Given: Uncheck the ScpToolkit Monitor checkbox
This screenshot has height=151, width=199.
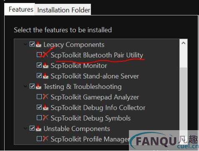Looking at the screenshot, I should [39, 65].
